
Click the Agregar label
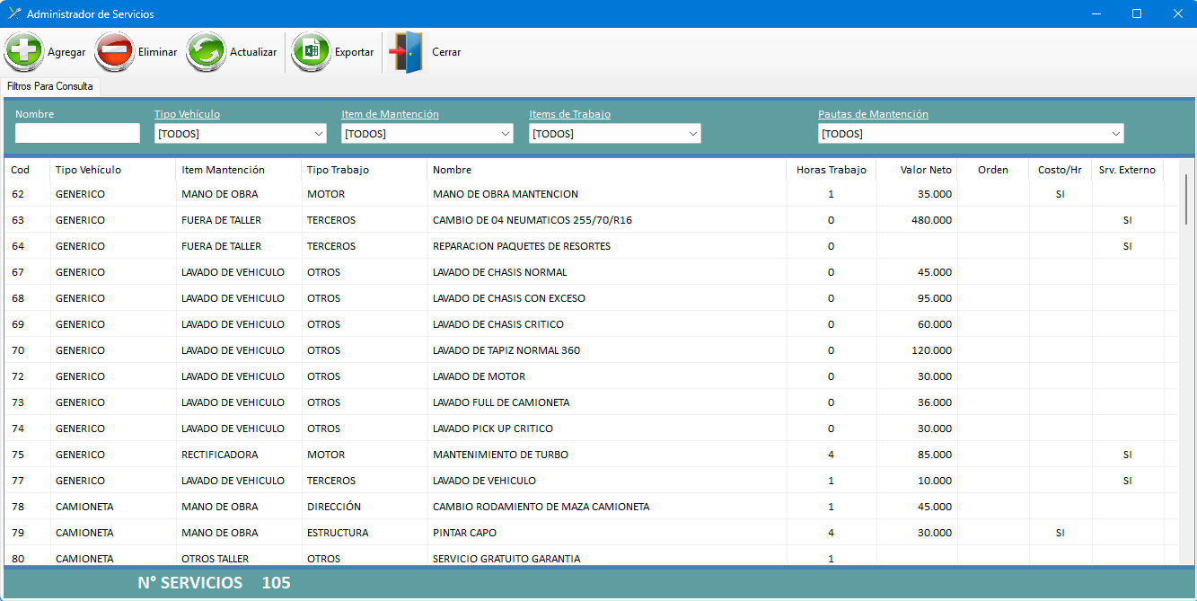pos(66,52)
